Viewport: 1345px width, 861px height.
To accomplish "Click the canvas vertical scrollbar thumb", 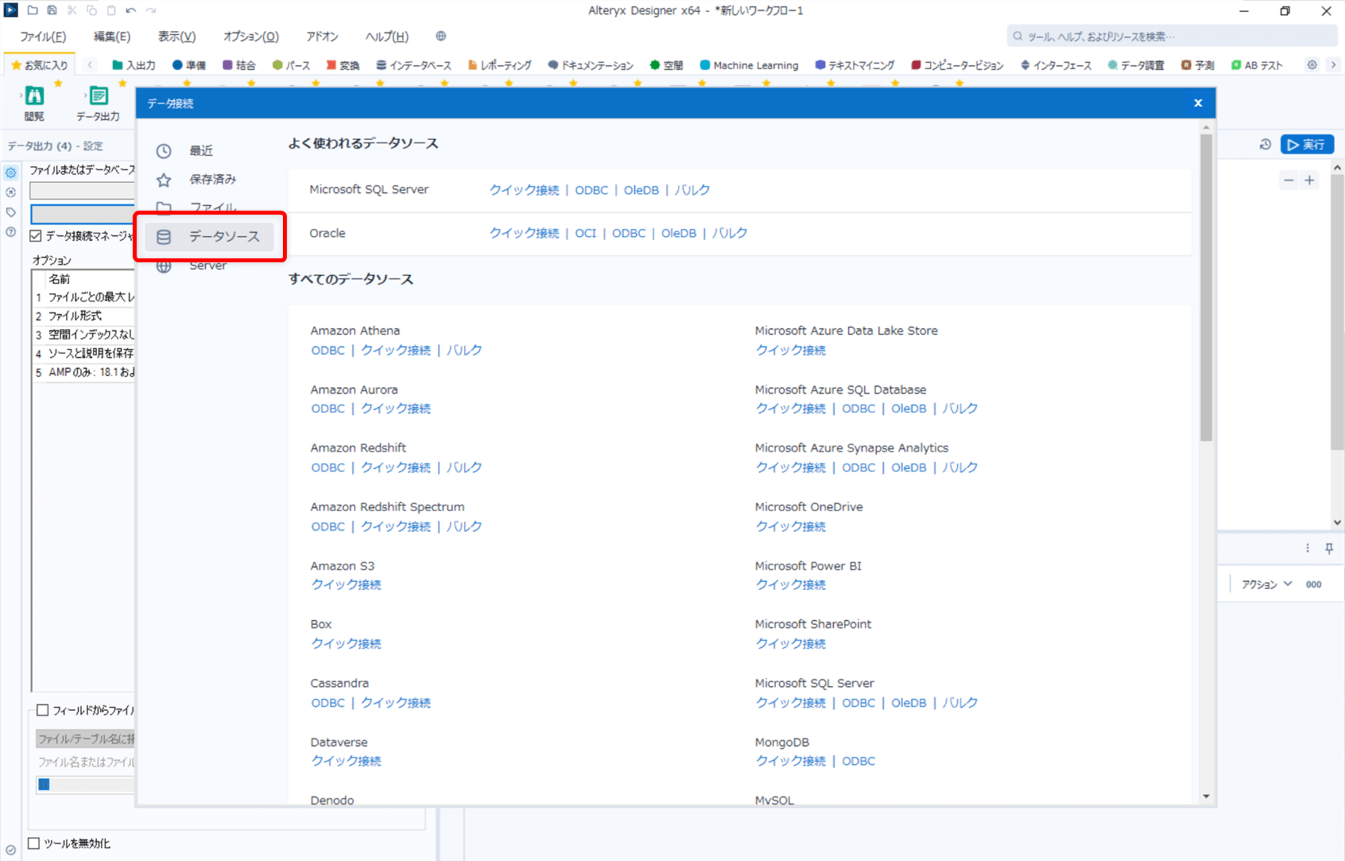I will tap(1337, 313).
